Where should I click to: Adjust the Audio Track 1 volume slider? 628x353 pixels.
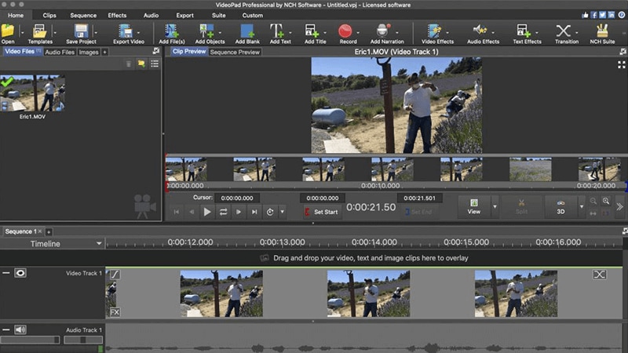(30, 340)
